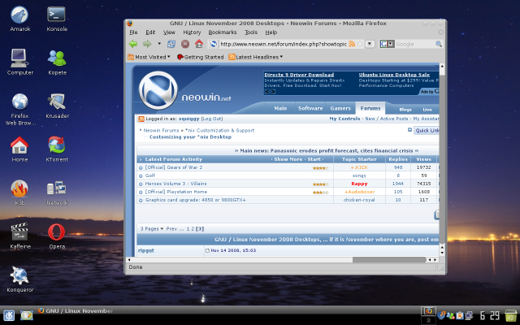Open the trash icon in the panel
The height and width of the screenshot is (325, 520).
pos(511,315)
